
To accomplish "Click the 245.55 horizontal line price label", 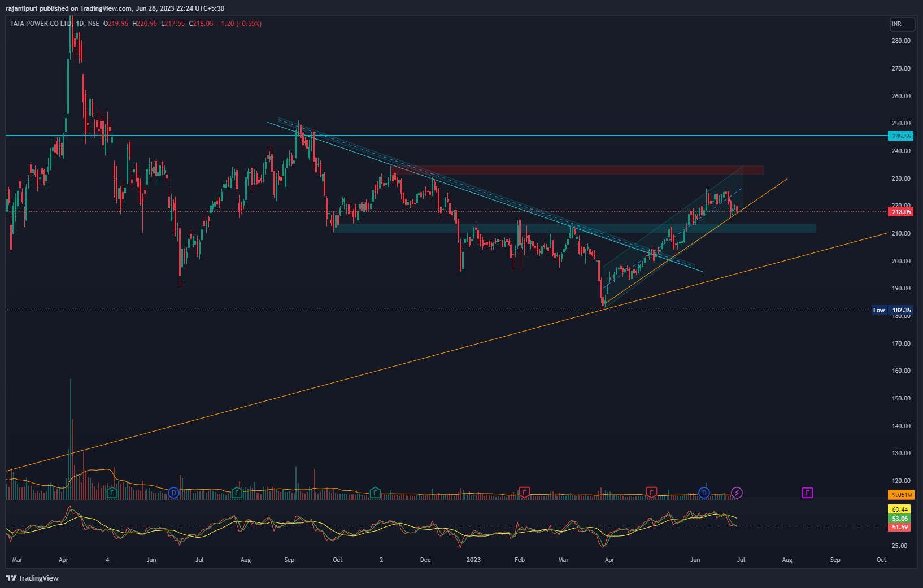I will [901, 136].
